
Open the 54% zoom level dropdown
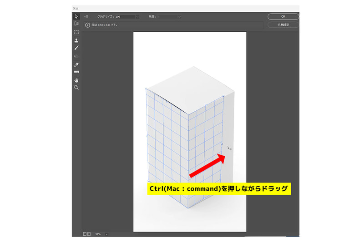pos(106,234)
